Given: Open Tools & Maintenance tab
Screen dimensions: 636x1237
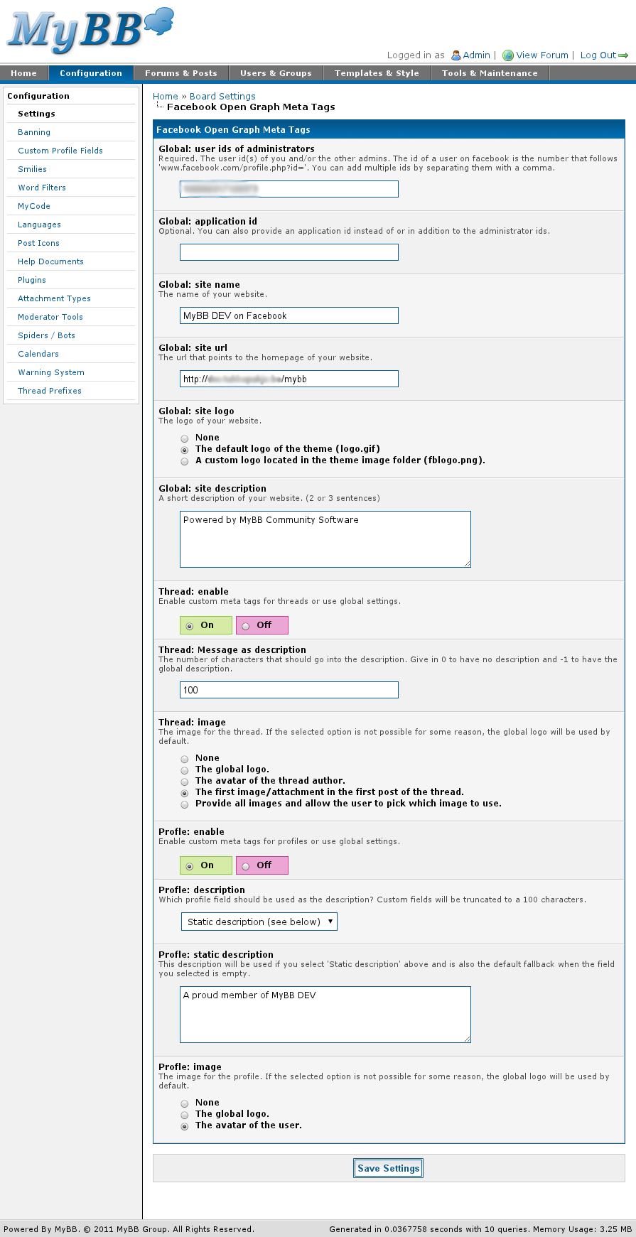Looking at the screenshot, I should click(x=490, y=73).
